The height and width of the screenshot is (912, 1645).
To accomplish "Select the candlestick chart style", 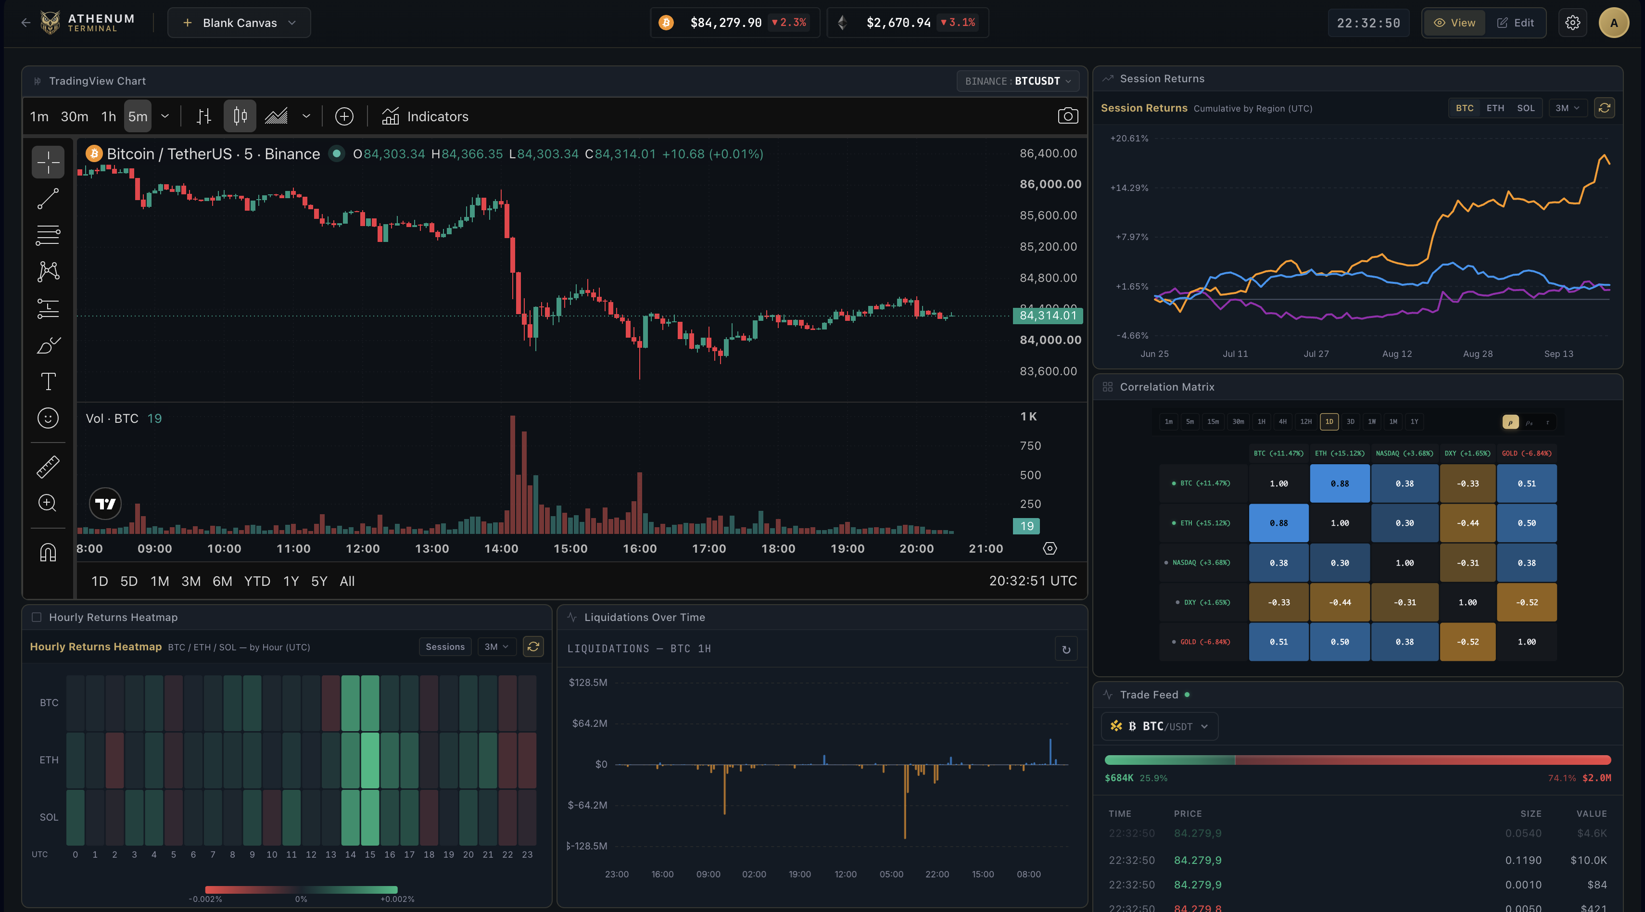I will (240, 116).
